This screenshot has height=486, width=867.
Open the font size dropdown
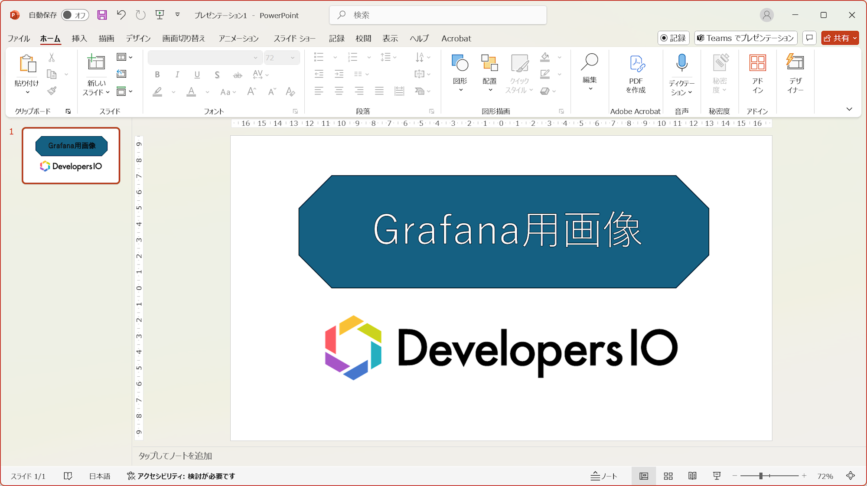[293, 58]
